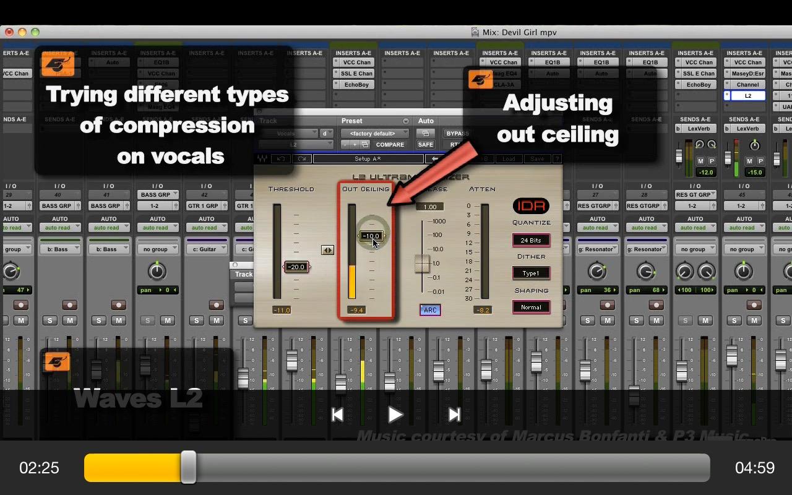Click the pan knob on track 27
Image resolution: width=792 pixels, height=495 pixels.
pyautogui.click(x=596, y=271)
